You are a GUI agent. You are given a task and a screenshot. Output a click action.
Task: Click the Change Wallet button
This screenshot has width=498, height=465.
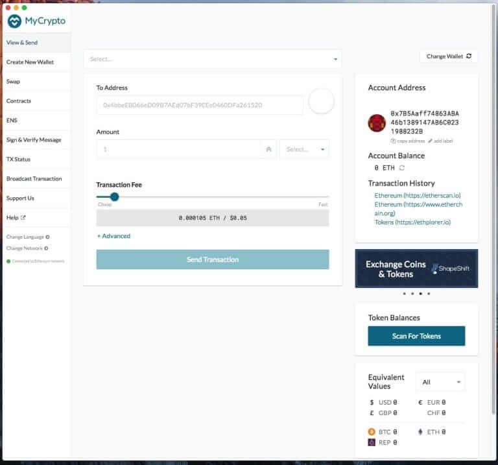[x=449, y=56]
